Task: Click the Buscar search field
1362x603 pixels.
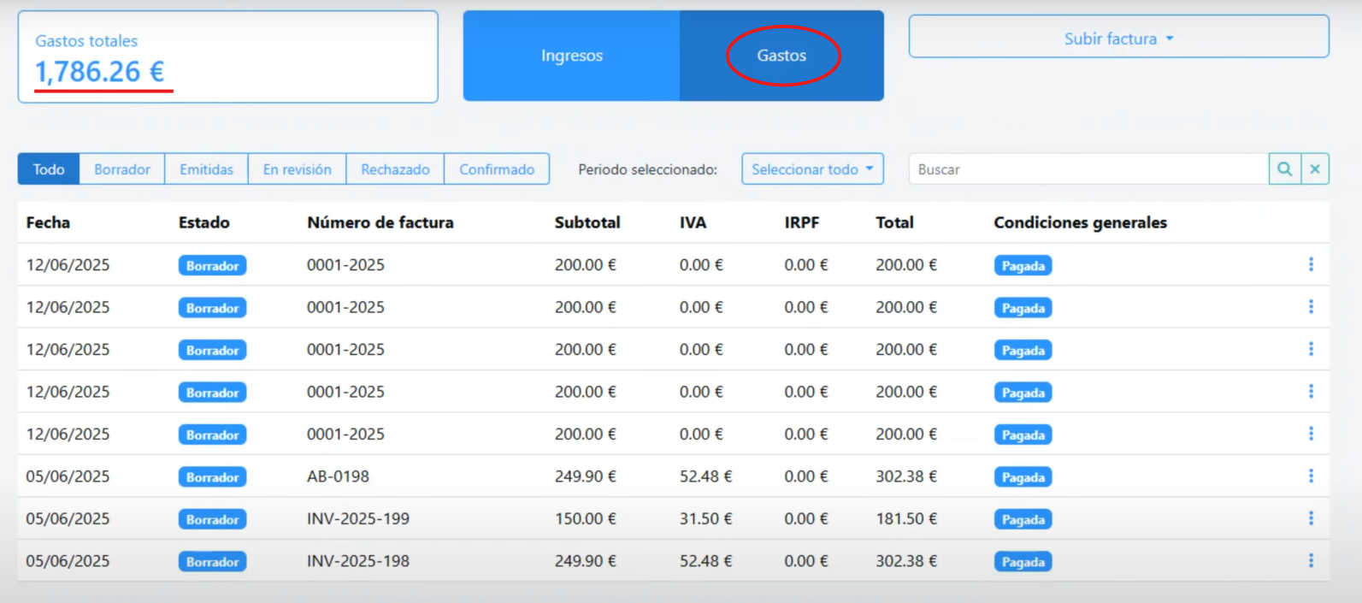Action: pyautogui.click(x=1088, y=169)
